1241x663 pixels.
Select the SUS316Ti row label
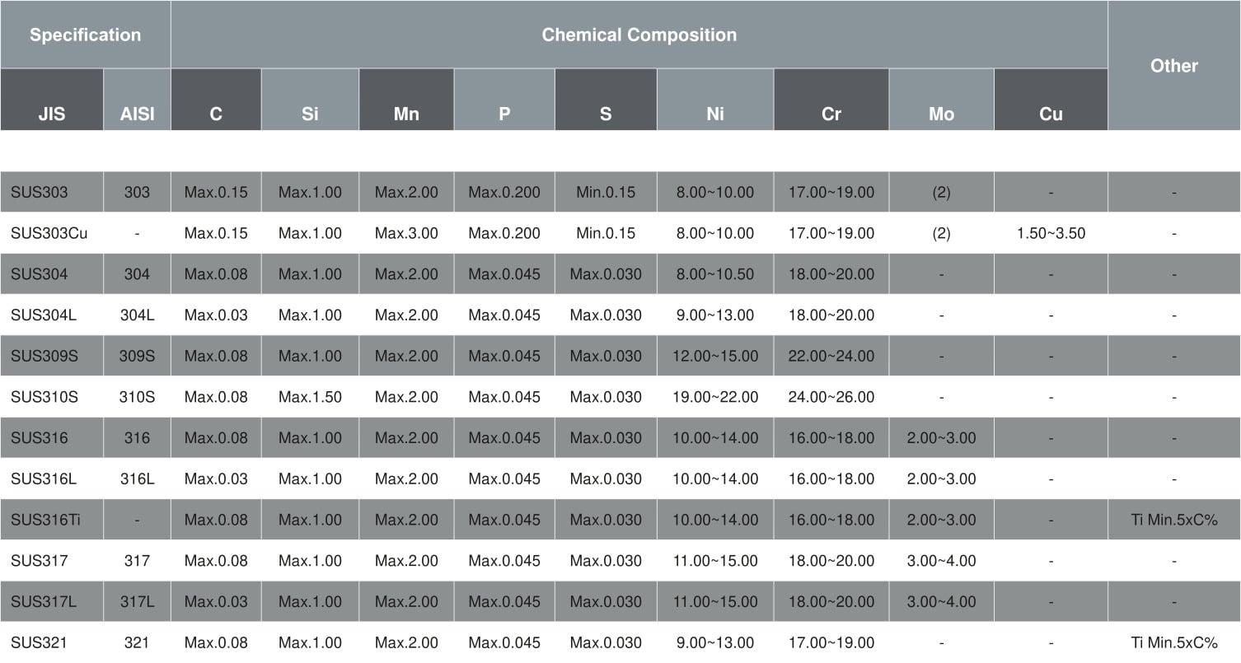tap(45, 520)
